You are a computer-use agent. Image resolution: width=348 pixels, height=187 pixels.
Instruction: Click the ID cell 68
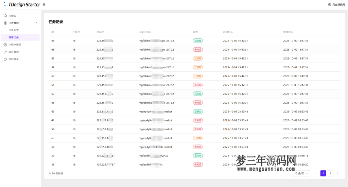coord(53,41)
